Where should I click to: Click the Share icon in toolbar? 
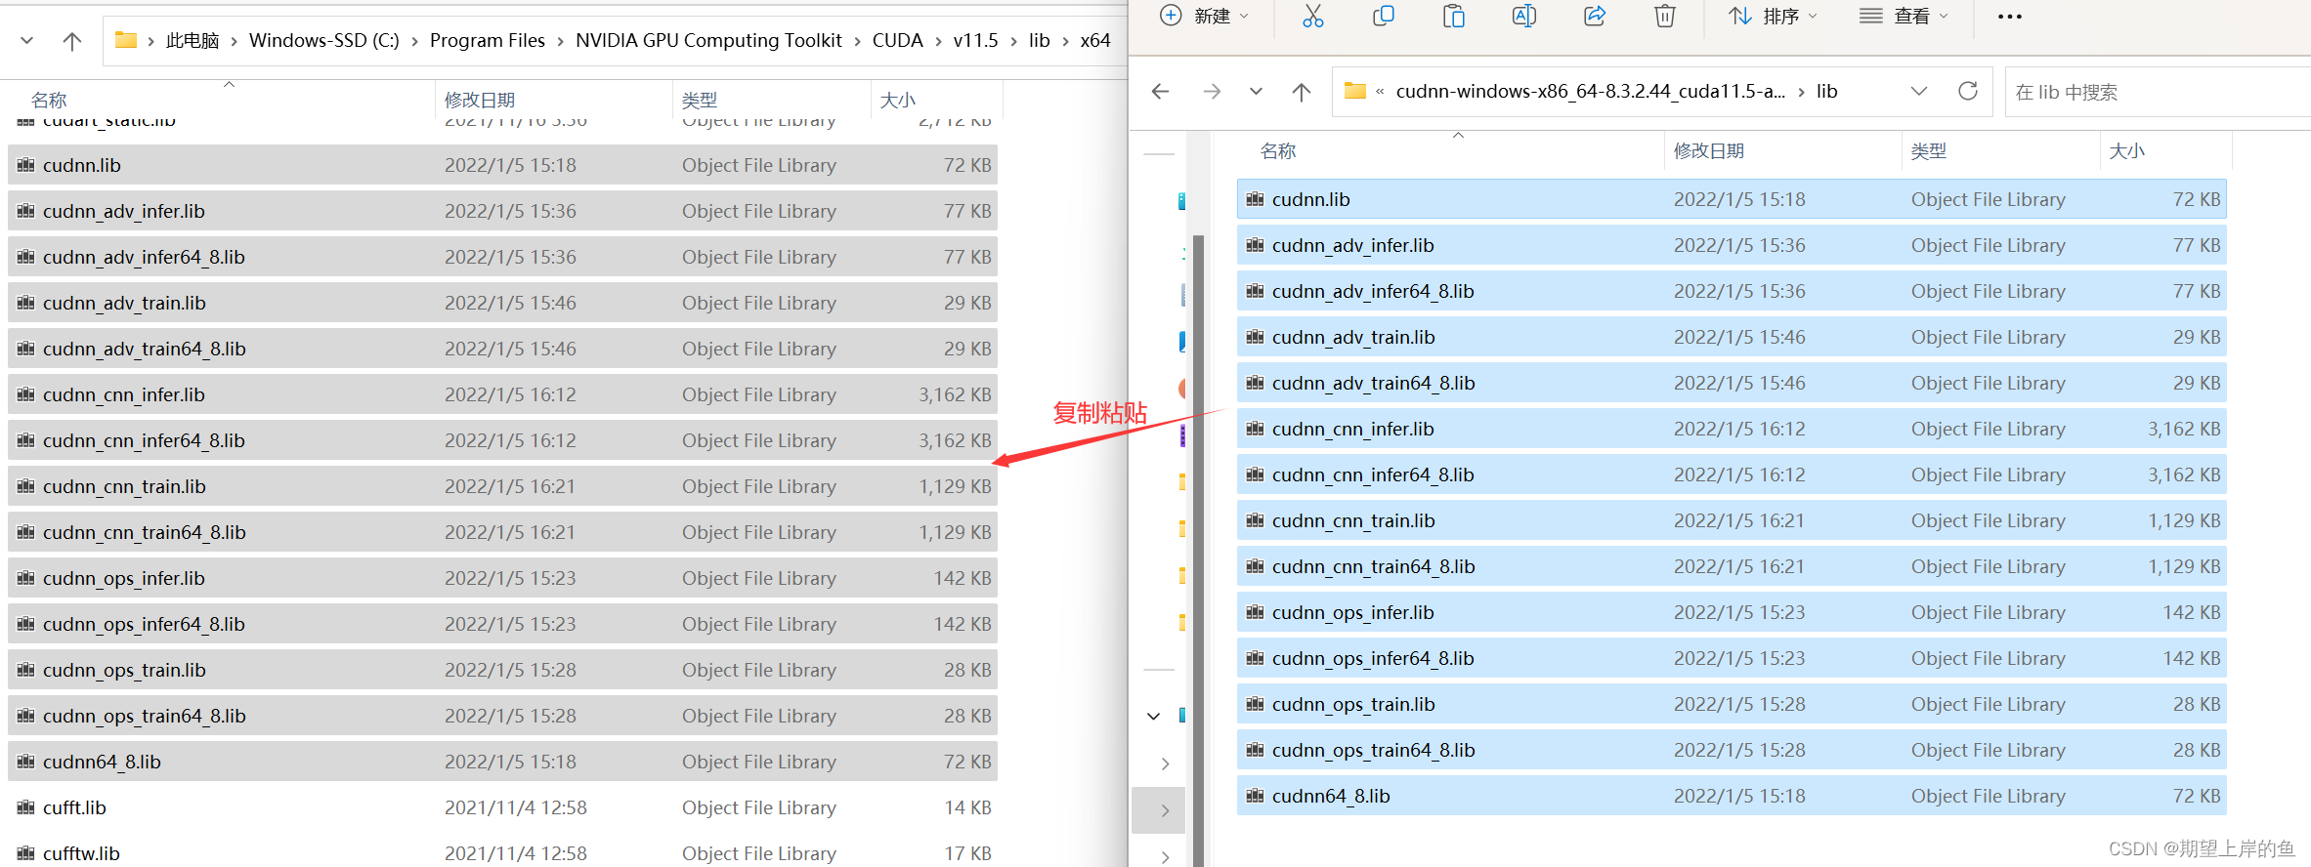(1595, 16)
